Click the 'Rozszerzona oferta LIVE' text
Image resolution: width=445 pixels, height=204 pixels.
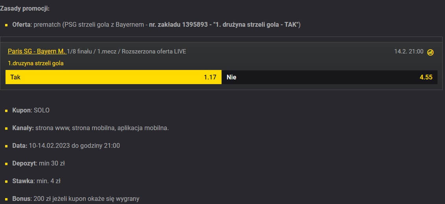pyautogui.click(x=154, y=51)
